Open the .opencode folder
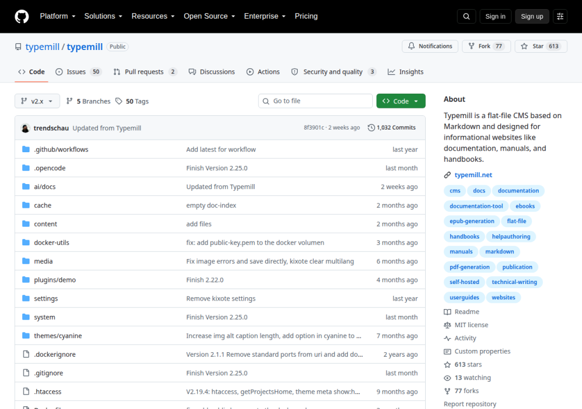 point(50,168)
